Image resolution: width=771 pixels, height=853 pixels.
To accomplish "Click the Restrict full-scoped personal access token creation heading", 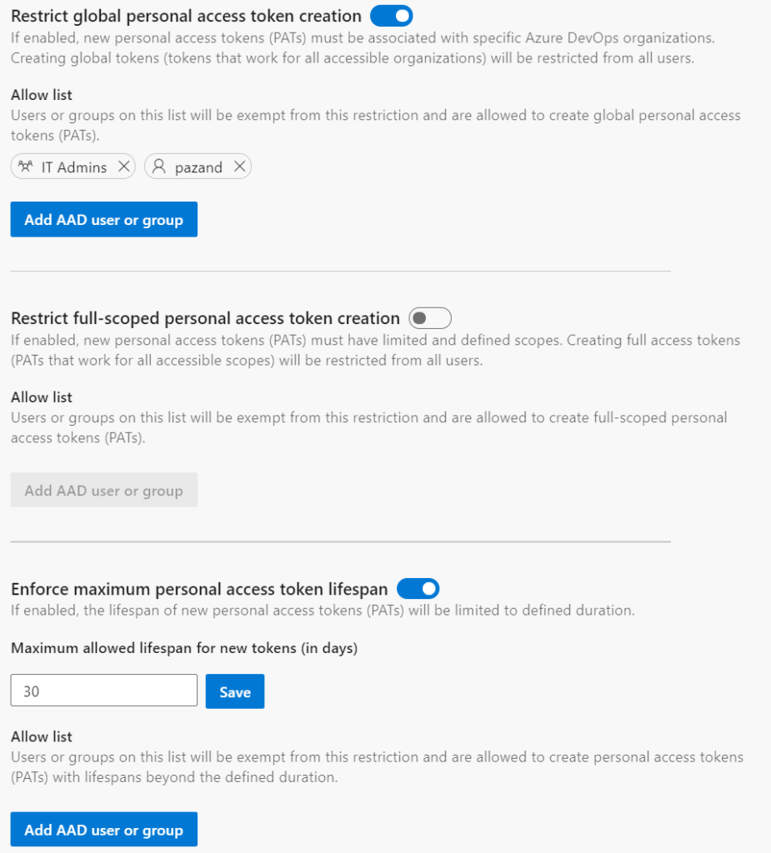I will [x=205, y=318].
